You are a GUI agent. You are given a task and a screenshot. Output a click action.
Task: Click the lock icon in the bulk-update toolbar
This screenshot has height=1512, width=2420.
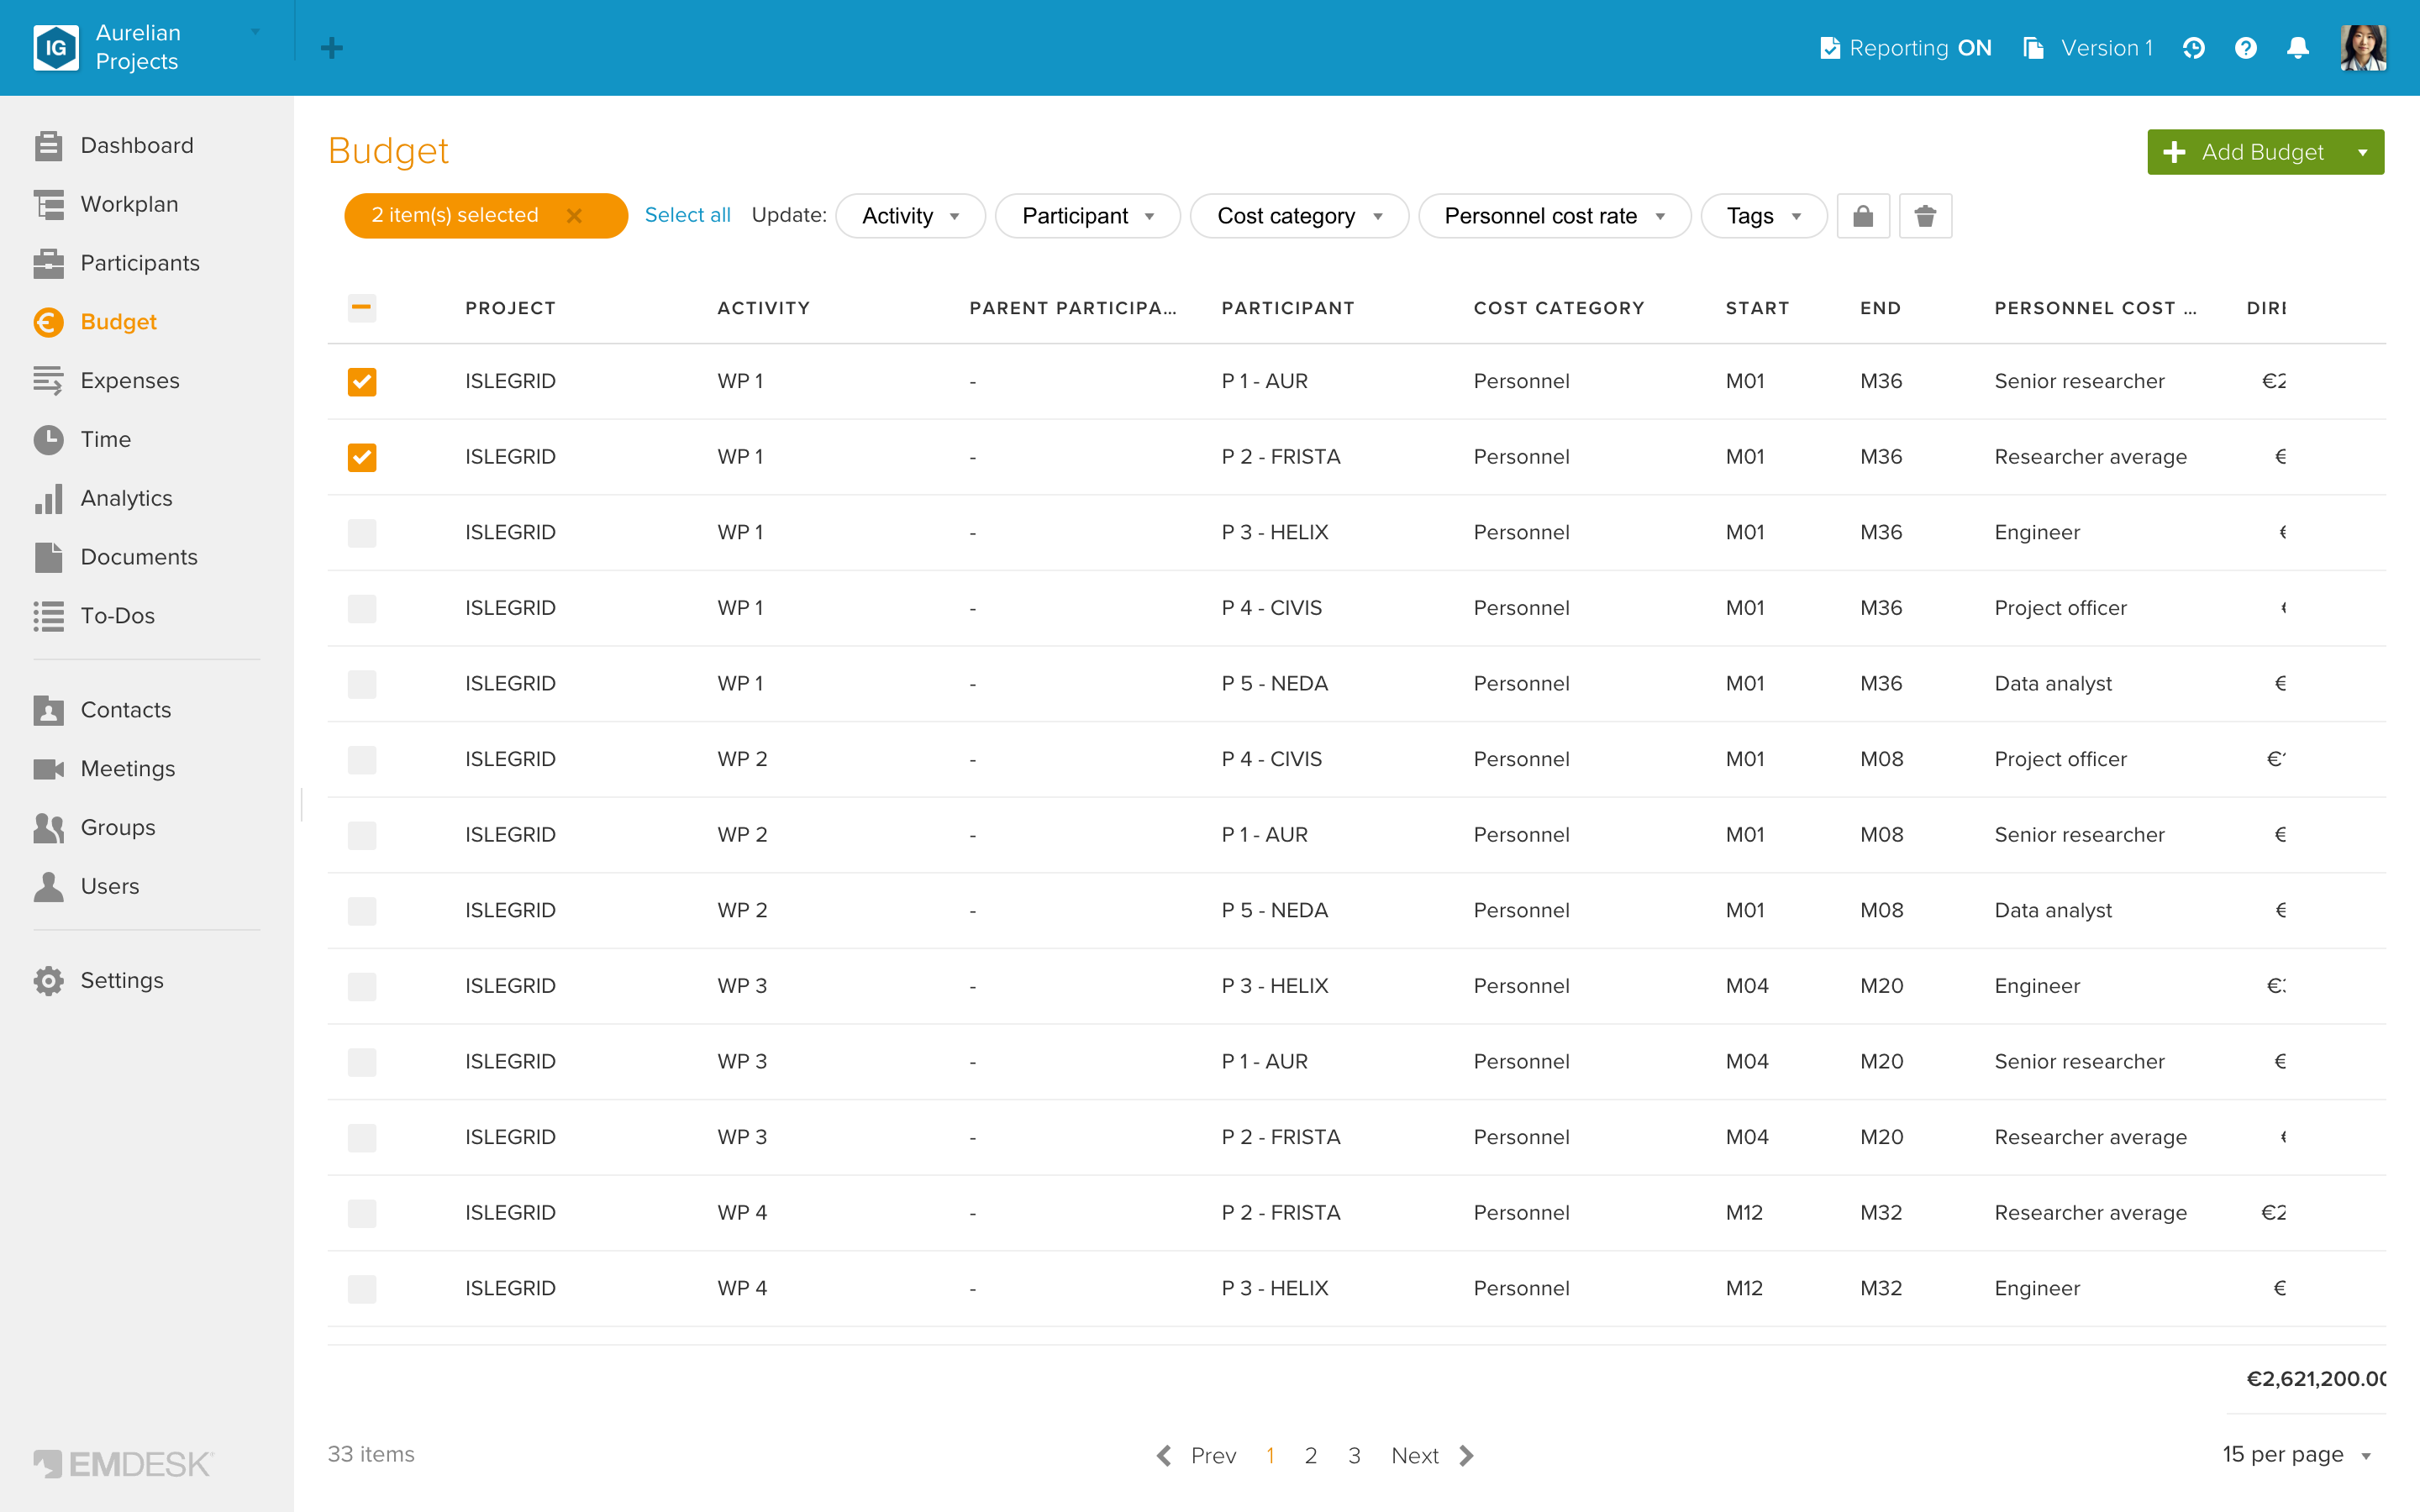tap(1862, 215)
